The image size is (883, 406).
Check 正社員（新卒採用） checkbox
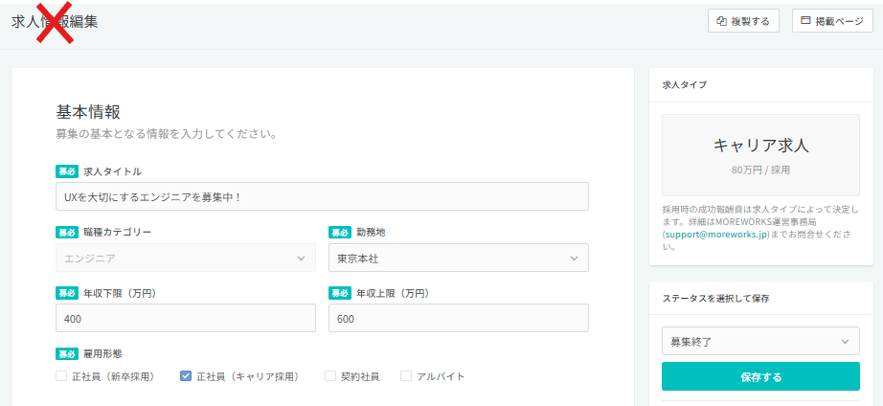coord(61,376)
